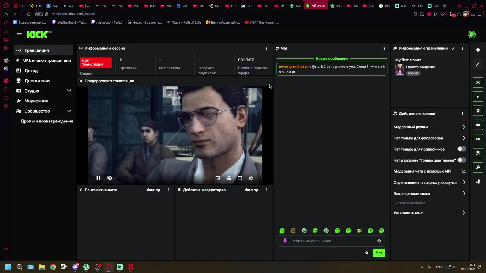486x273 pixels.
Task: Click the pencil icon in the right sidebar
Action: pyautogui.click(x=478, y=64)
